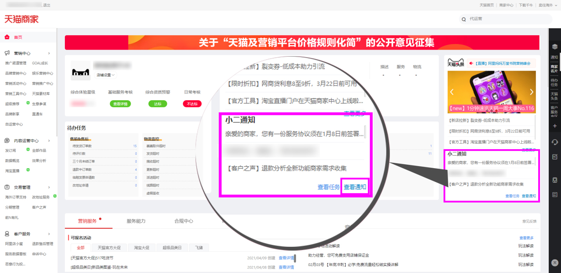
Task: Click the green N badge beside 发订阅
Action: click(28, 150)
